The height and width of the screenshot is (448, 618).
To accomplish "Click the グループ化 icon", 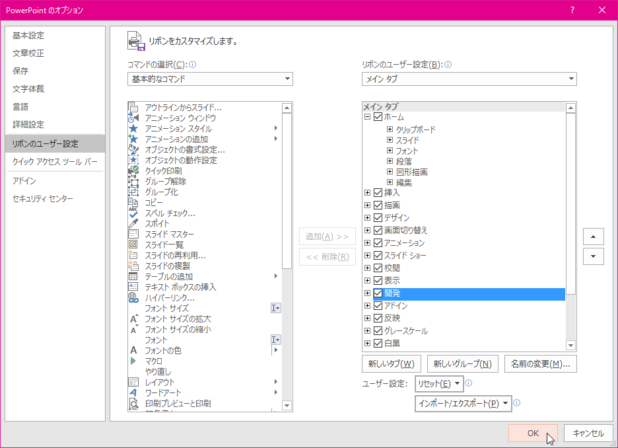I will pos(133,192).
